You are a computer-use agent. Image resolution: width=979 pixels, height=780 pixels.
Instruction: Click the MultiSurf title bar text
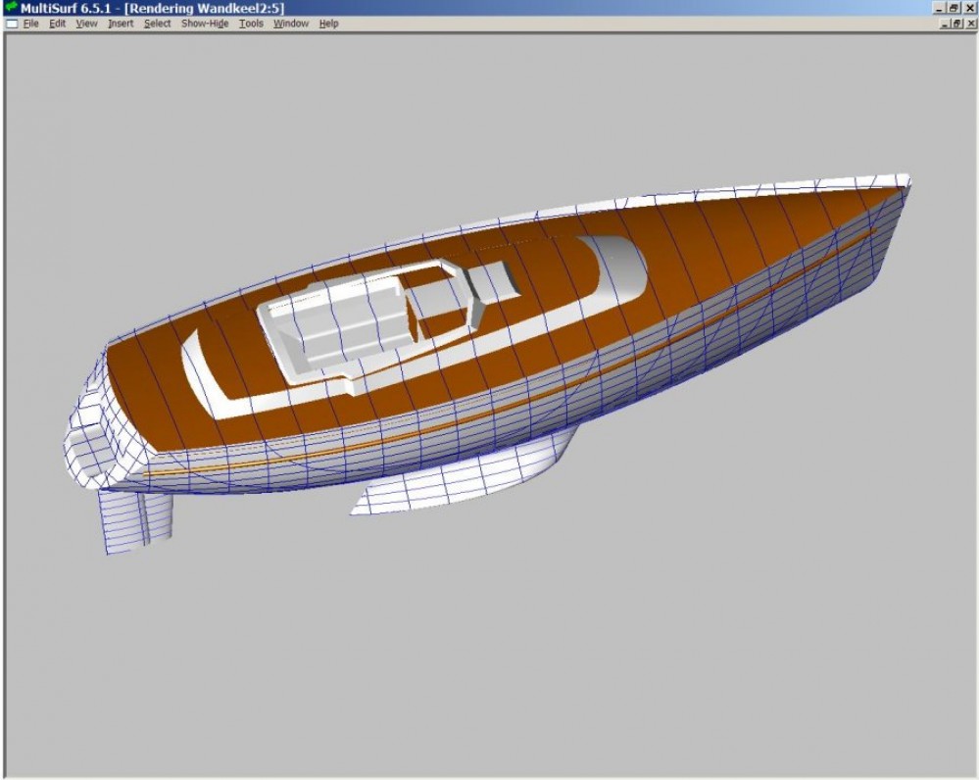(x=152, y=8)
